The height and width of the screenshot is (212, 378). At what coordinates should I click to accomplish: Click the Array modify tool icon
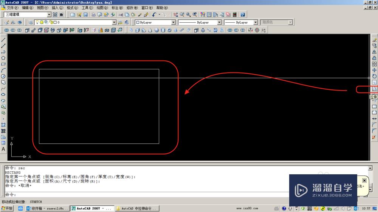click(x=374, y=64)
